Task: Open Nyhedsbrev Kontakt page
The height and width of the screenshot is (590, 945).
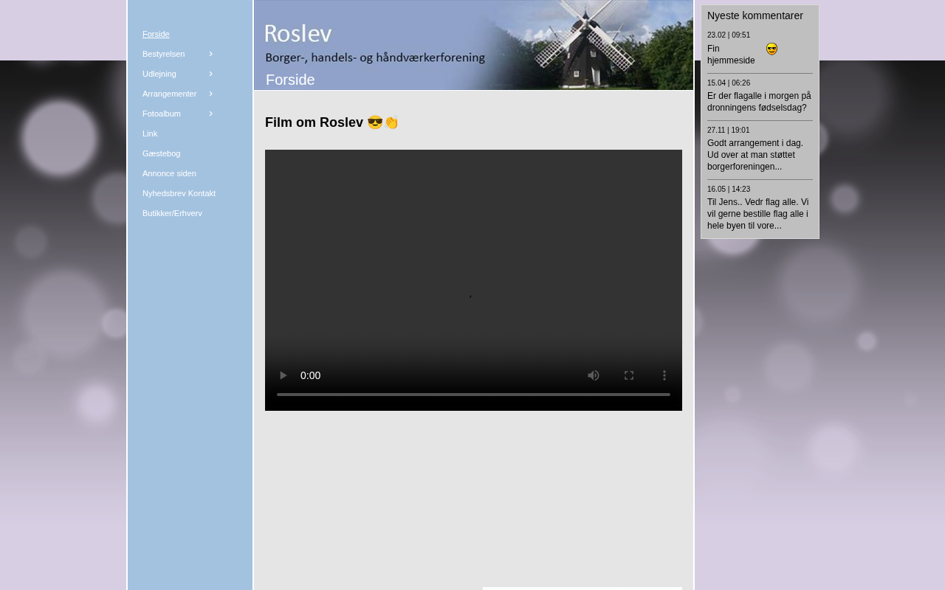Action: point(179,193)
